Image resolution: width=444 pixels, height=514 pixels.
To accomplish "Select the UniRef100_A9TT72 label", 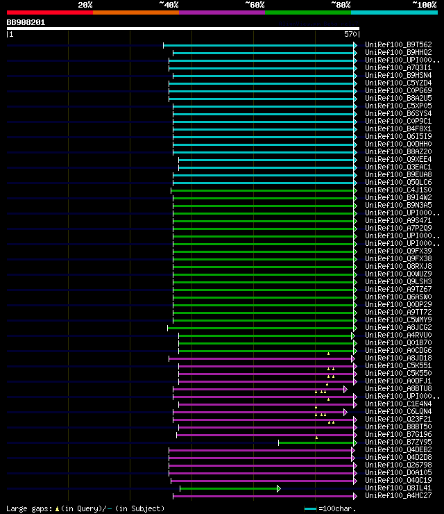I will click(x=398, y=312).
